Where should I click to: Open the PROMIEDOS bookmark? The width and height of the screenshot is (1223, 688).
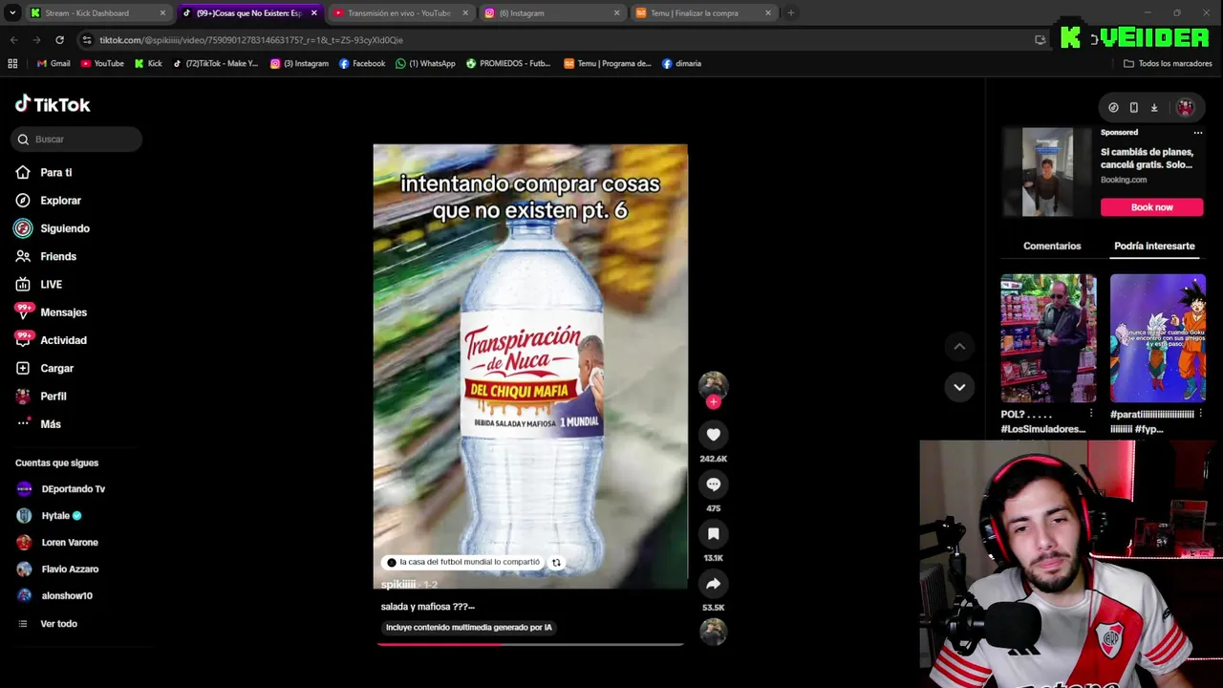click(x=508, y=64)
